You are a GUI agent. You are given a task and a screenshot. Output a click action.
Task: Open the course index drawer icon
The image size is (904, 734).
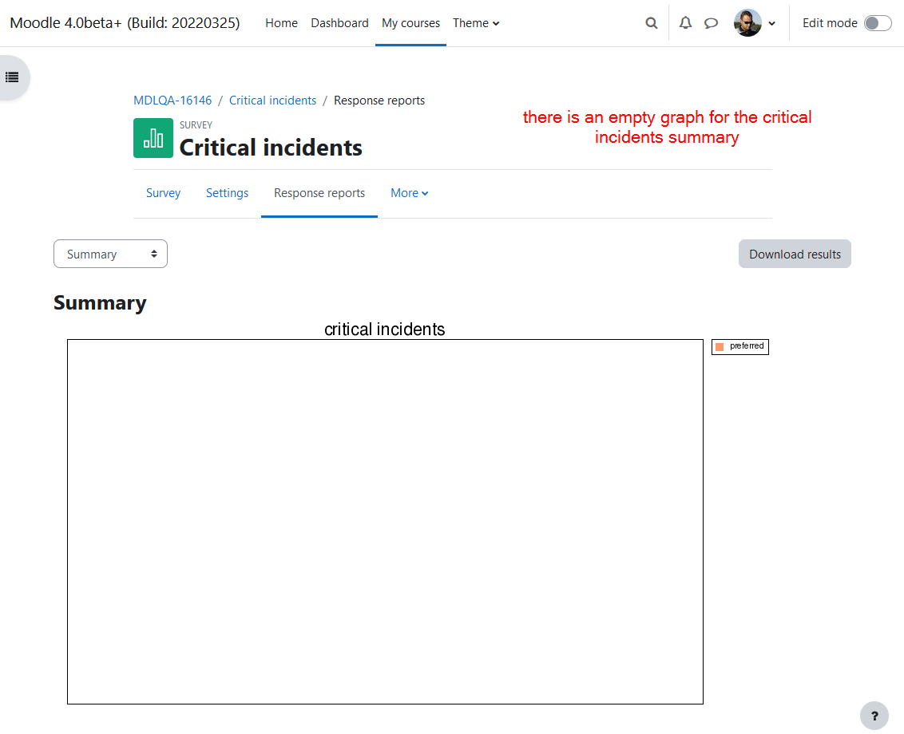pyautogui.click(x=12, y=77)
